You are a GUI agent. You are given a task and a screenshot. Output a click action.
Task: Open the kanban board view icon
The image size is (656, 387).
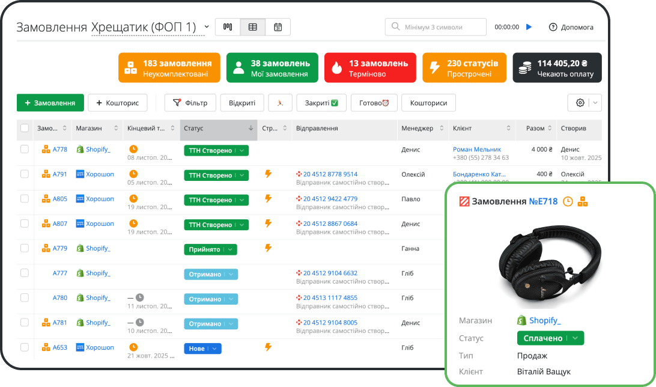point(228,27)
